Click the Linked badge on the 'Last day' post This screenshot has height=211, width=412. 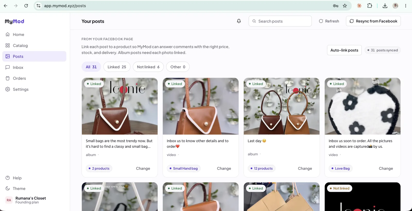(x=256, y=84)
